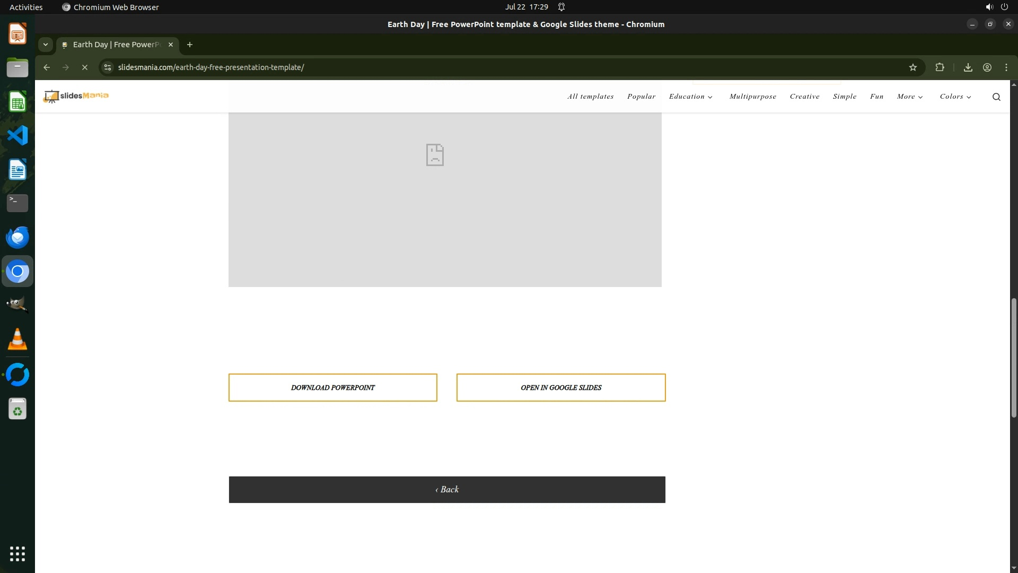Click the SlidesMania logo

pos(76,96)
